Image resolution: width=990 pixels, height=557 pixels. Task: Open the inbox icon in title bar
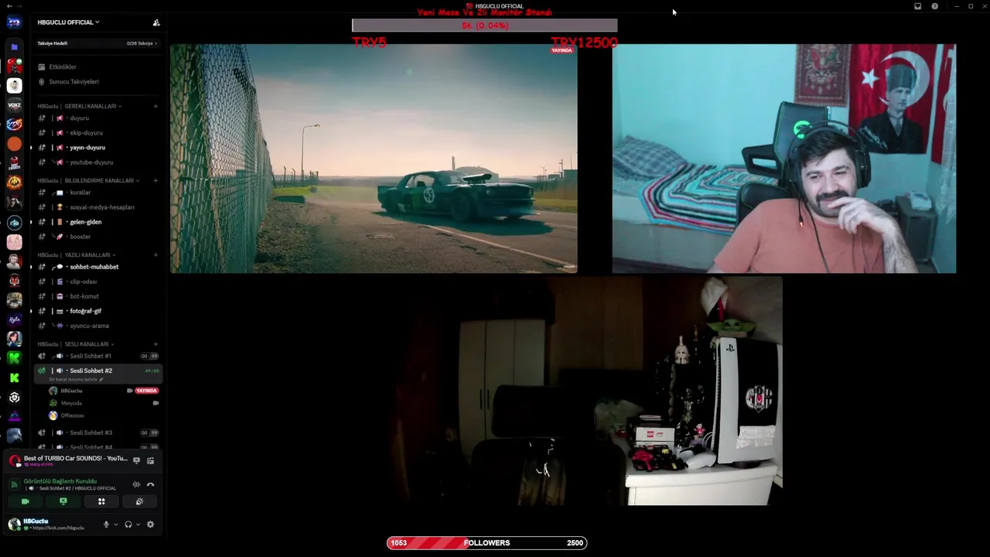[x=917, y=6]
